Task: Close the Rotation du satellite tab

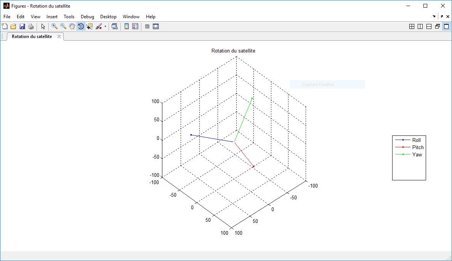Action: tap(59, 37)
